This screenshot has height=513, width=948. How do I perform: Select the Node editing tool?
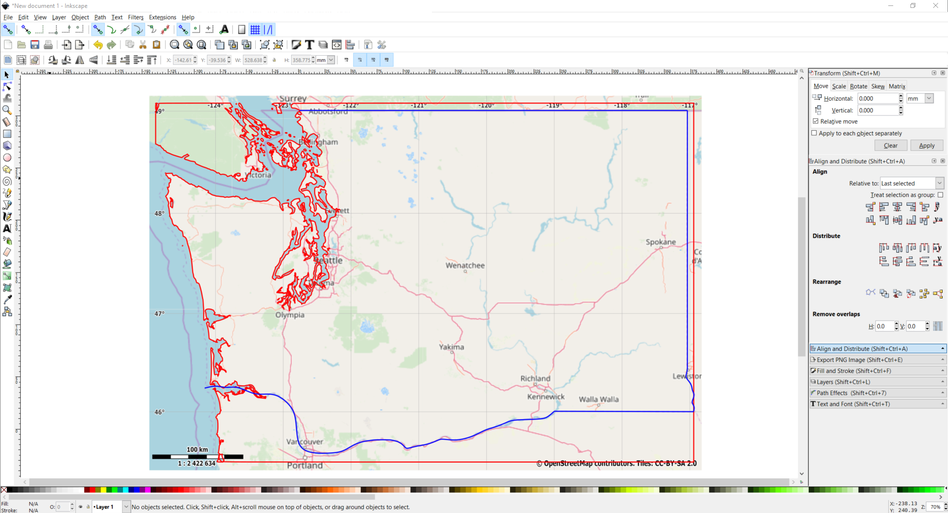[x=7, y=86]
